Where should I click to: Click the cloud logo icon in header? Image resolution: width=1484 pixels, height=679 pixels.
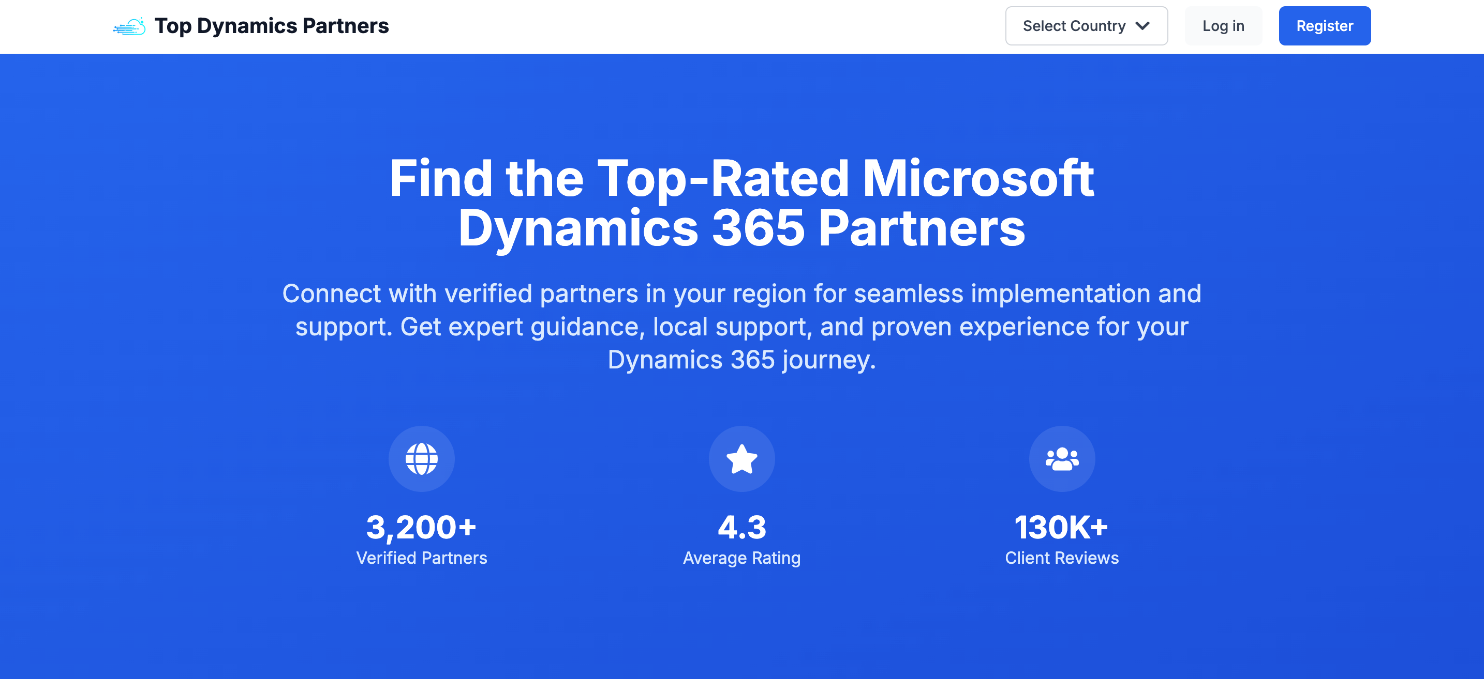(129, 26)
